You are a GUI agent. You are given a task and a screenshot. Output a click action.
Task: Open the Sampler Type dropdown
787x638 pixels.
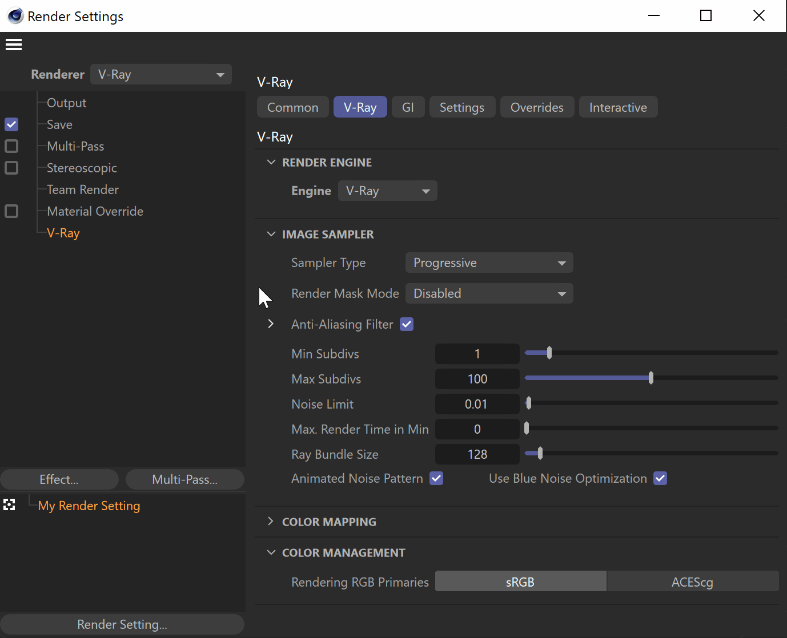tap(489, 263)
